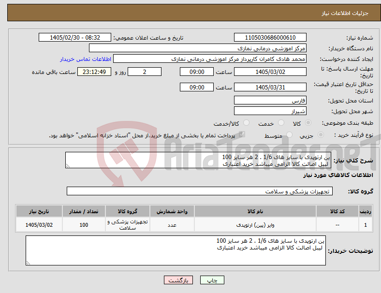The height and width of the screenshot is (293, 381).
Task: Click the response deadline date field 1405/03/02
Action: click(x=270, y=72)
